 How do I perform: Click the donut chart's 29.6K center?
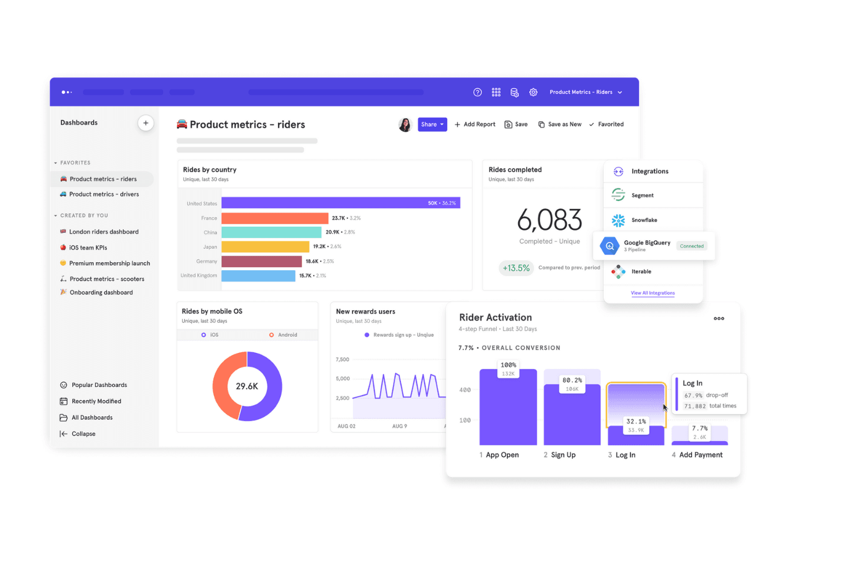[247, 386]
